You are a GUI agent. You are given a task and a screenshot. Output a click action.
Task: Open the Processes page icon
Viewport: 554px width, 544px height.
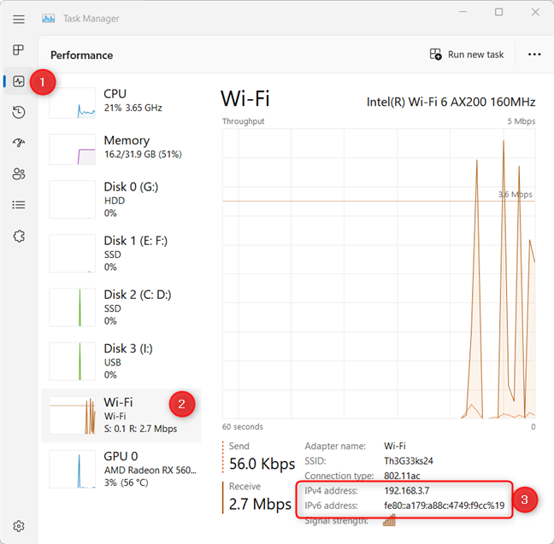click(x=18, y=50)
